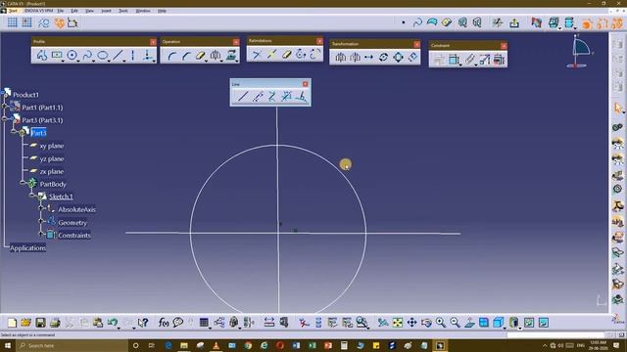
Task: Click the Formula f(x) icon
Action: pos(164,323)
